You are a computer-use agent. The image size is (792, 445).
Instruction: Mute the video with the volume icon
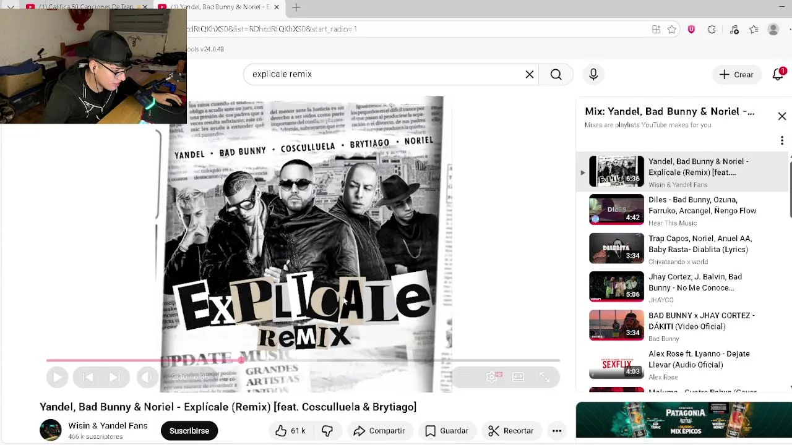tap(147, 377)
